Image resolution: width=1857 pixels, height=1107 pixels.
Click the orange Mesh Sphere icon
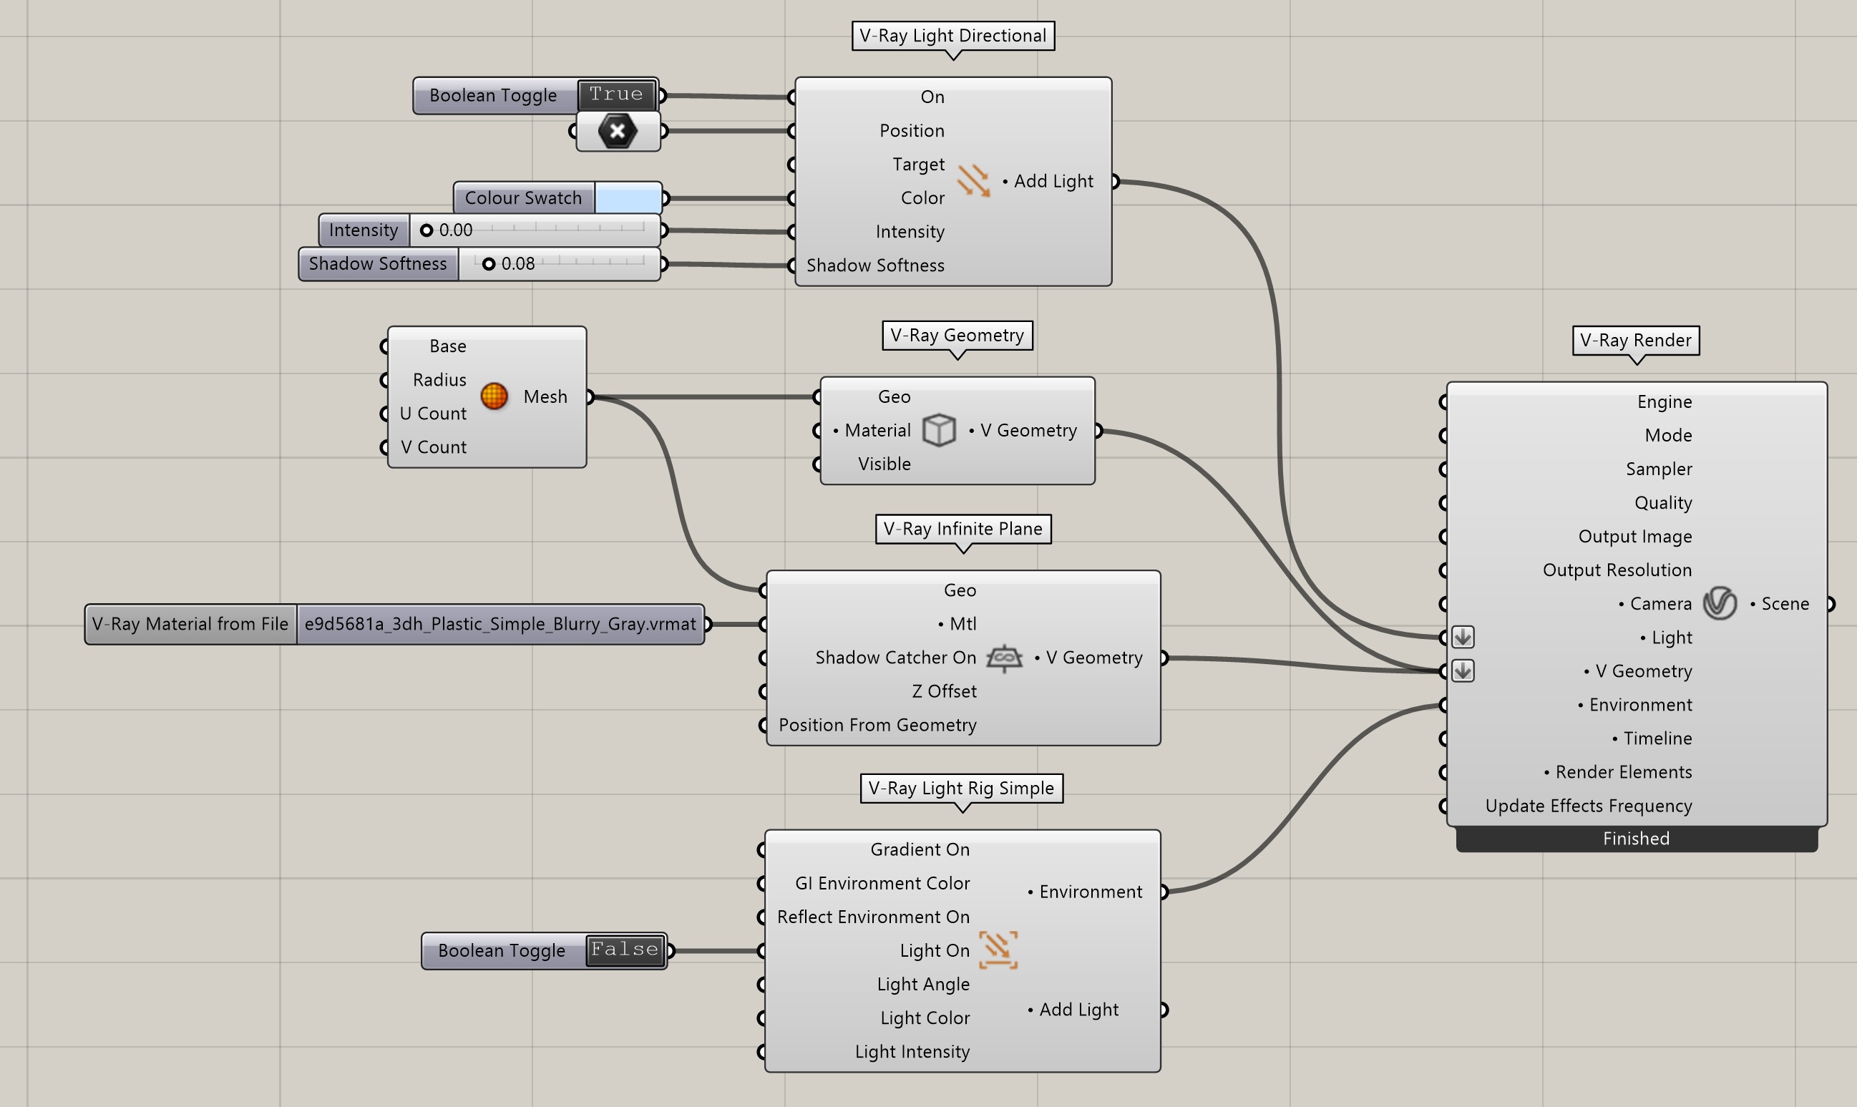[x=494, y=396]
